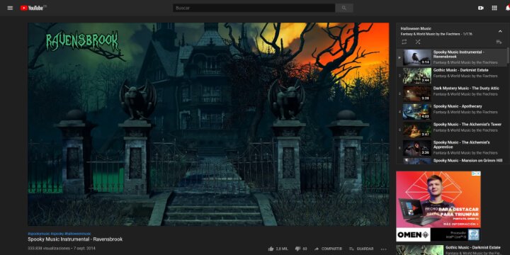Viewport: 510px width, 255px height.
Task: Click The Dusty Attic thumbnail
Action: click(417, 93)
